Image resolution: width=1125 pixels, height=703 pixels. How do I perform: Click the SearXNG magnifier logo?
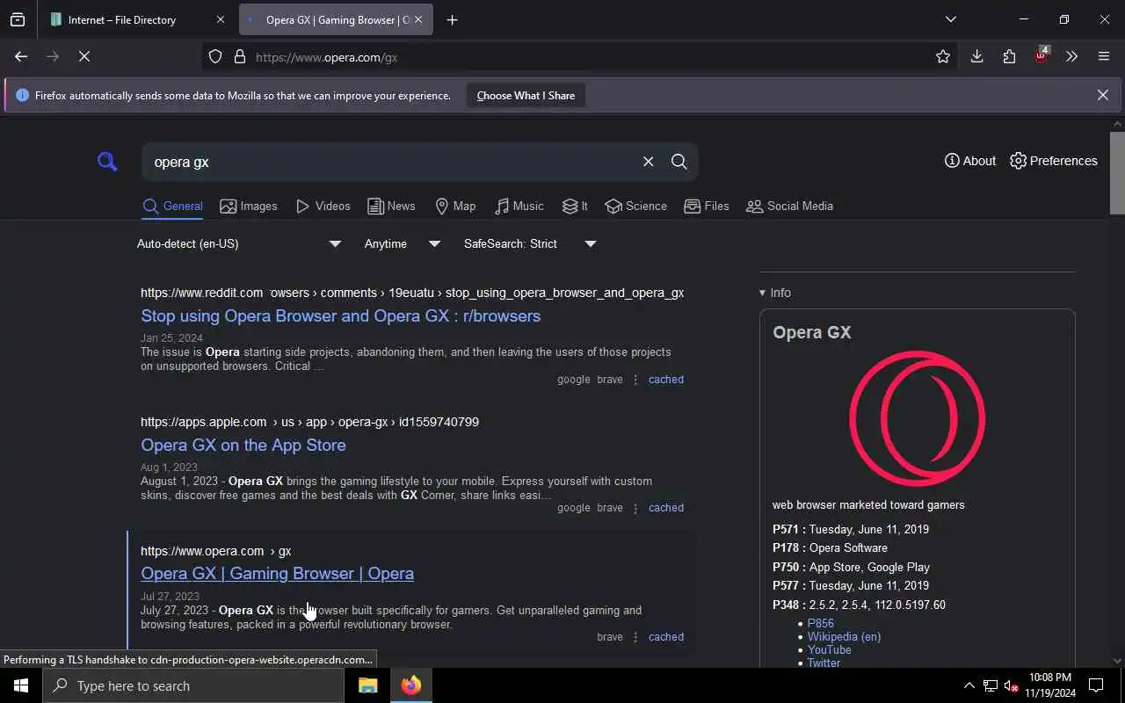point(107,162)
